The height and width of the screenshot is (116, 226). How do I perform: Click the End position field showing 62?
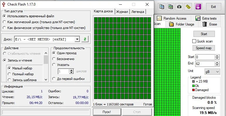pos(205,64)
